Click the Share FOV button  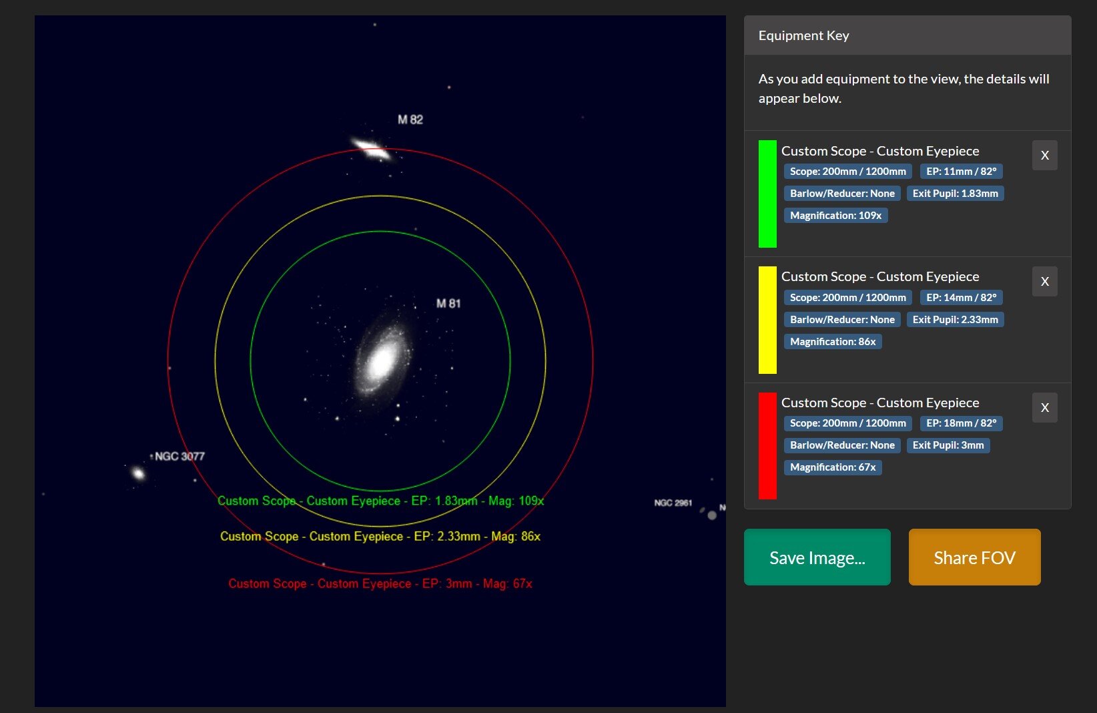[x=974, y=557]
